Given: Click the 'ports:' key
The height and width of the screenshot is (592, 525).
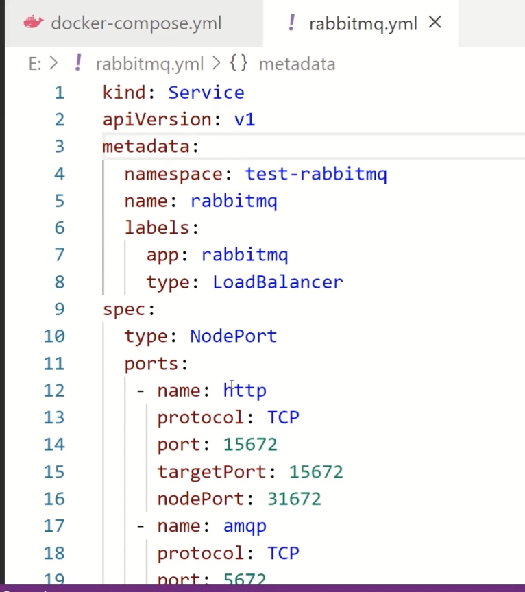Looking at the screenshot, I should pyautogui.click(x=156, y=365).
